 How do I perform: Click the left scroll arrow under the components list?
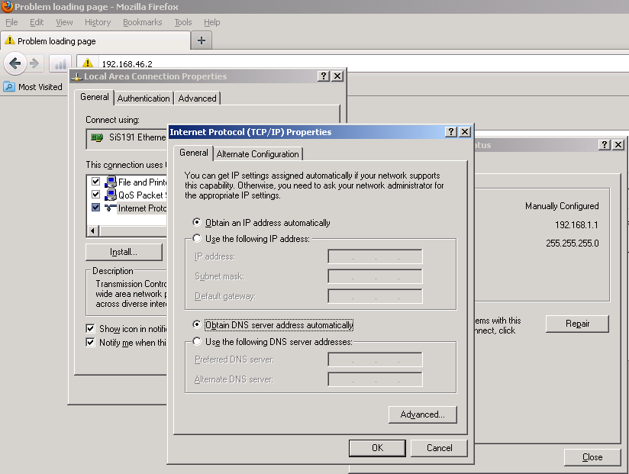(x=92, y=229)
